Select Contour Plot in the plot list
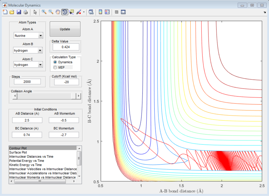 point(43,148)
